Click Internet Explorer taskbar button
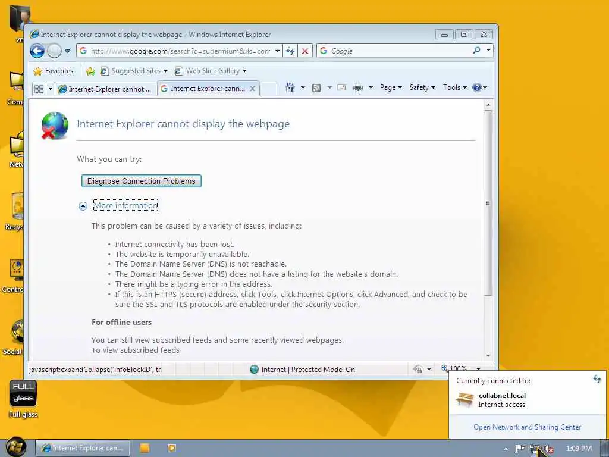The width and height of the screenshot is (609, 457). [82, 448]
